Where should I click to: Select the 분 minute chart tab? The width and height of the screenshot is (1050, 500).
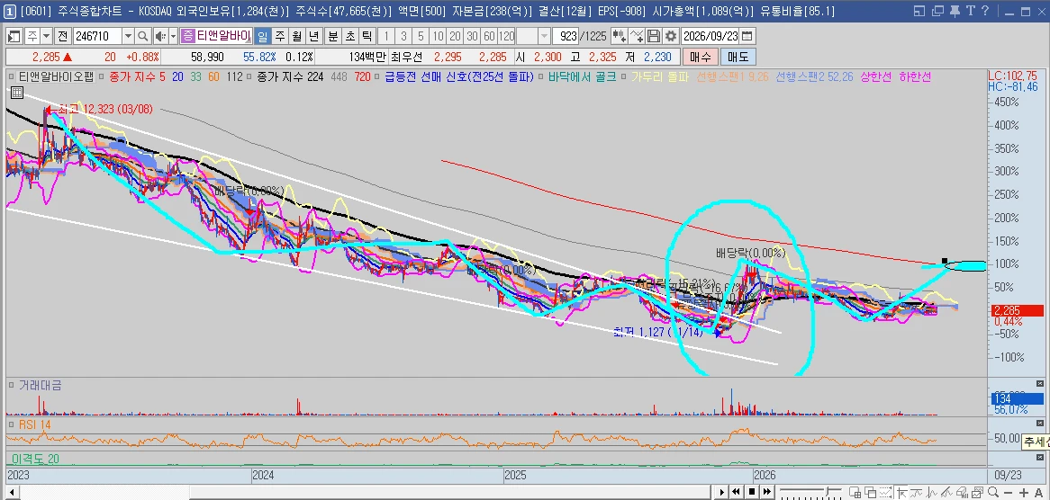coord(333,36)
